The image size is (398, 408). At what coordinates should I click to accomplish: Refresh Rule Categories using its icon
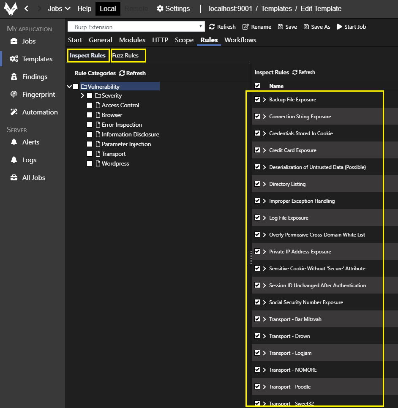coord(122,73)
